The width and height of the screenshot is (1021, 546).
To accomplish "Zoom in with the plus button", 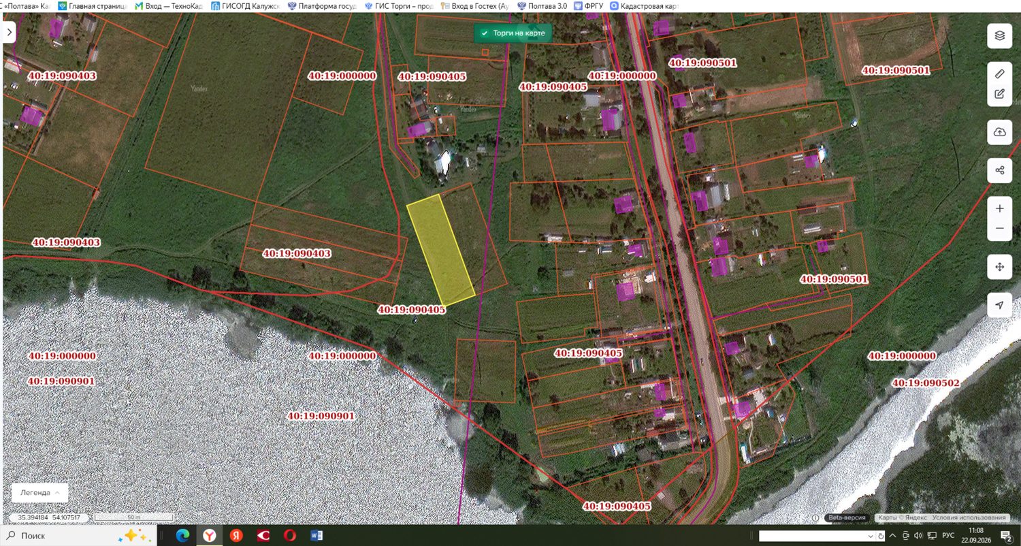I will coord(999,208).
